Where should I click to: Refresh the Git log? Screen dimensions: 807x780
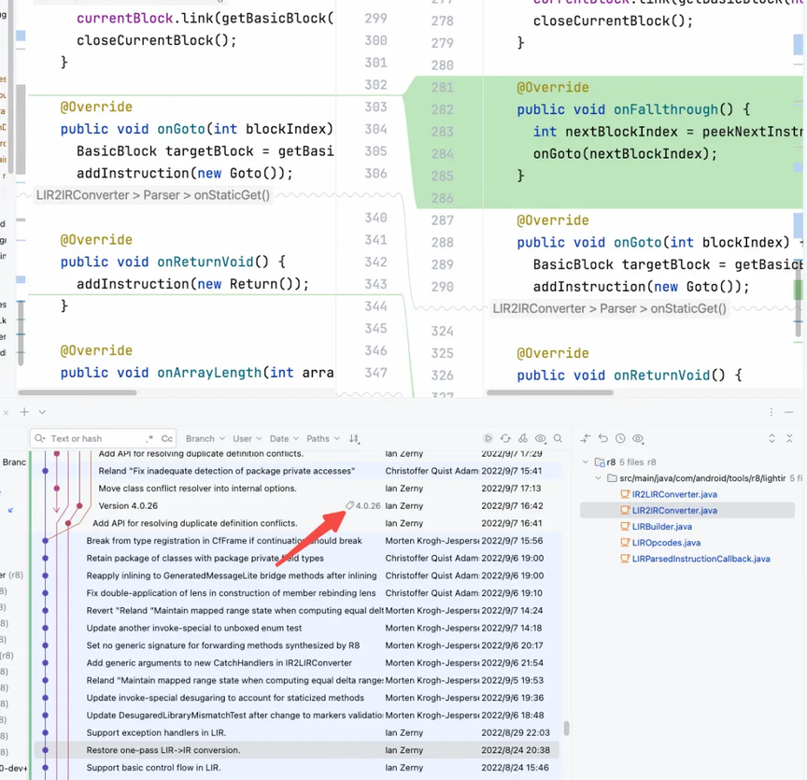[505, 438]
